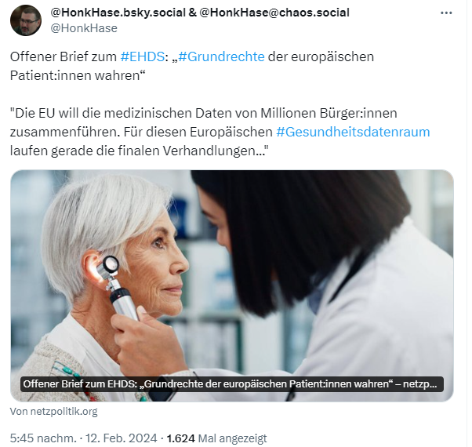Image resolution: width=472 pixels, height=447 pixels.
Task: Open the article link preview image
Action: (232, 285)
